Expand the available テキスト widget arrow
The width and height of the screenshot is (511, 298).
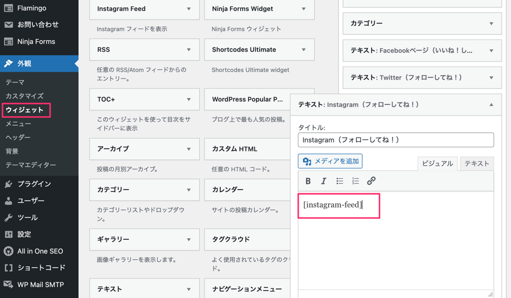[x=189, y=289]
